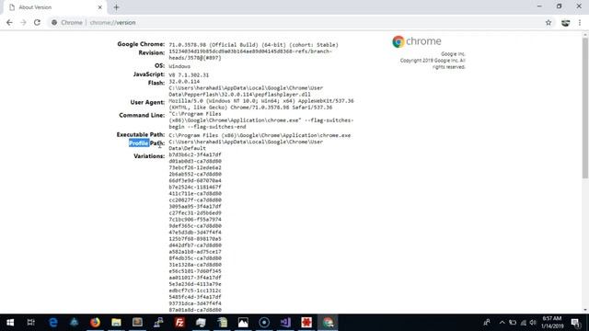Viewport: 589px width, 331px height.
Task: Click the vertical scrollbar thumb
Action: point(585,108)
